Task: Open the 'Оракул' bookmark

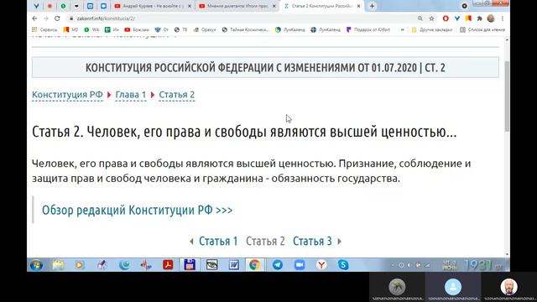Action: tap(205, 30)
